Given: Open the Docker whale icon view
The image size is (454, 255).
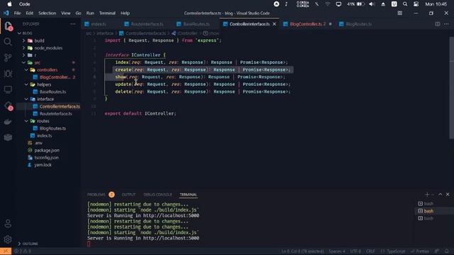Looking at the screenshot, I should coord(8,122).
